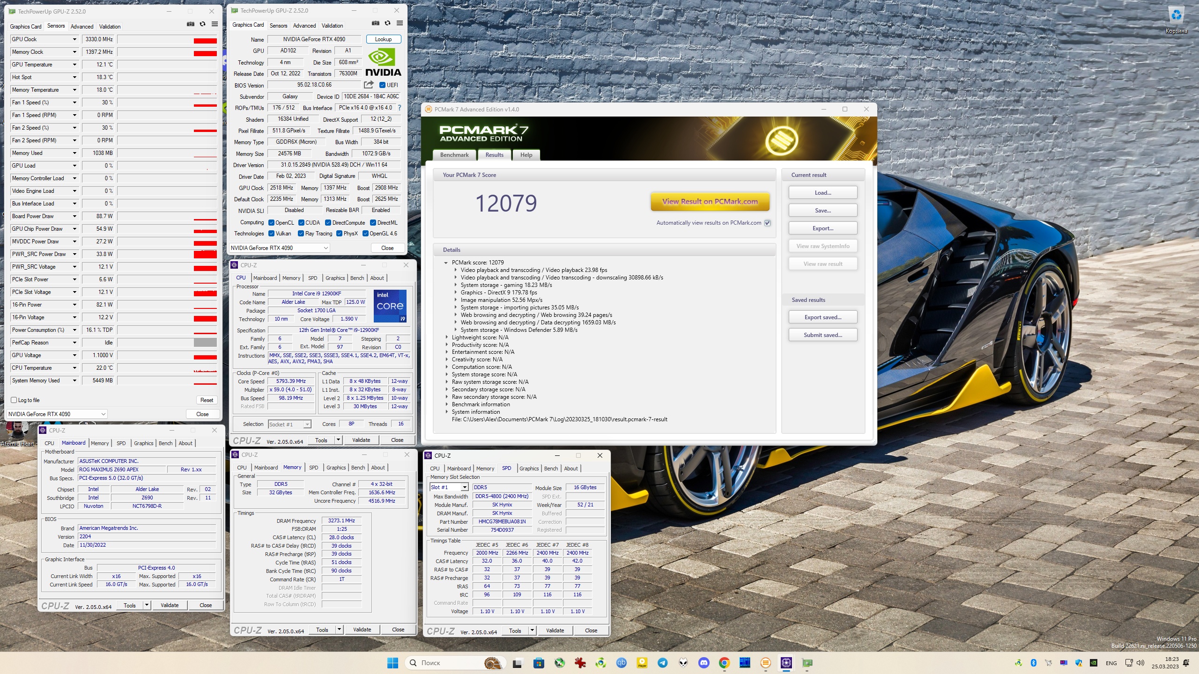Open Task View from the taskbar
The height and width of the screenshot is (674, 1199).
coord(517,663)
